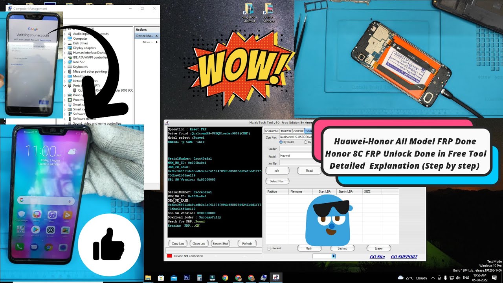Click the Copy Log button
This screenshot has width=503, height=283.
coord(178,244)
